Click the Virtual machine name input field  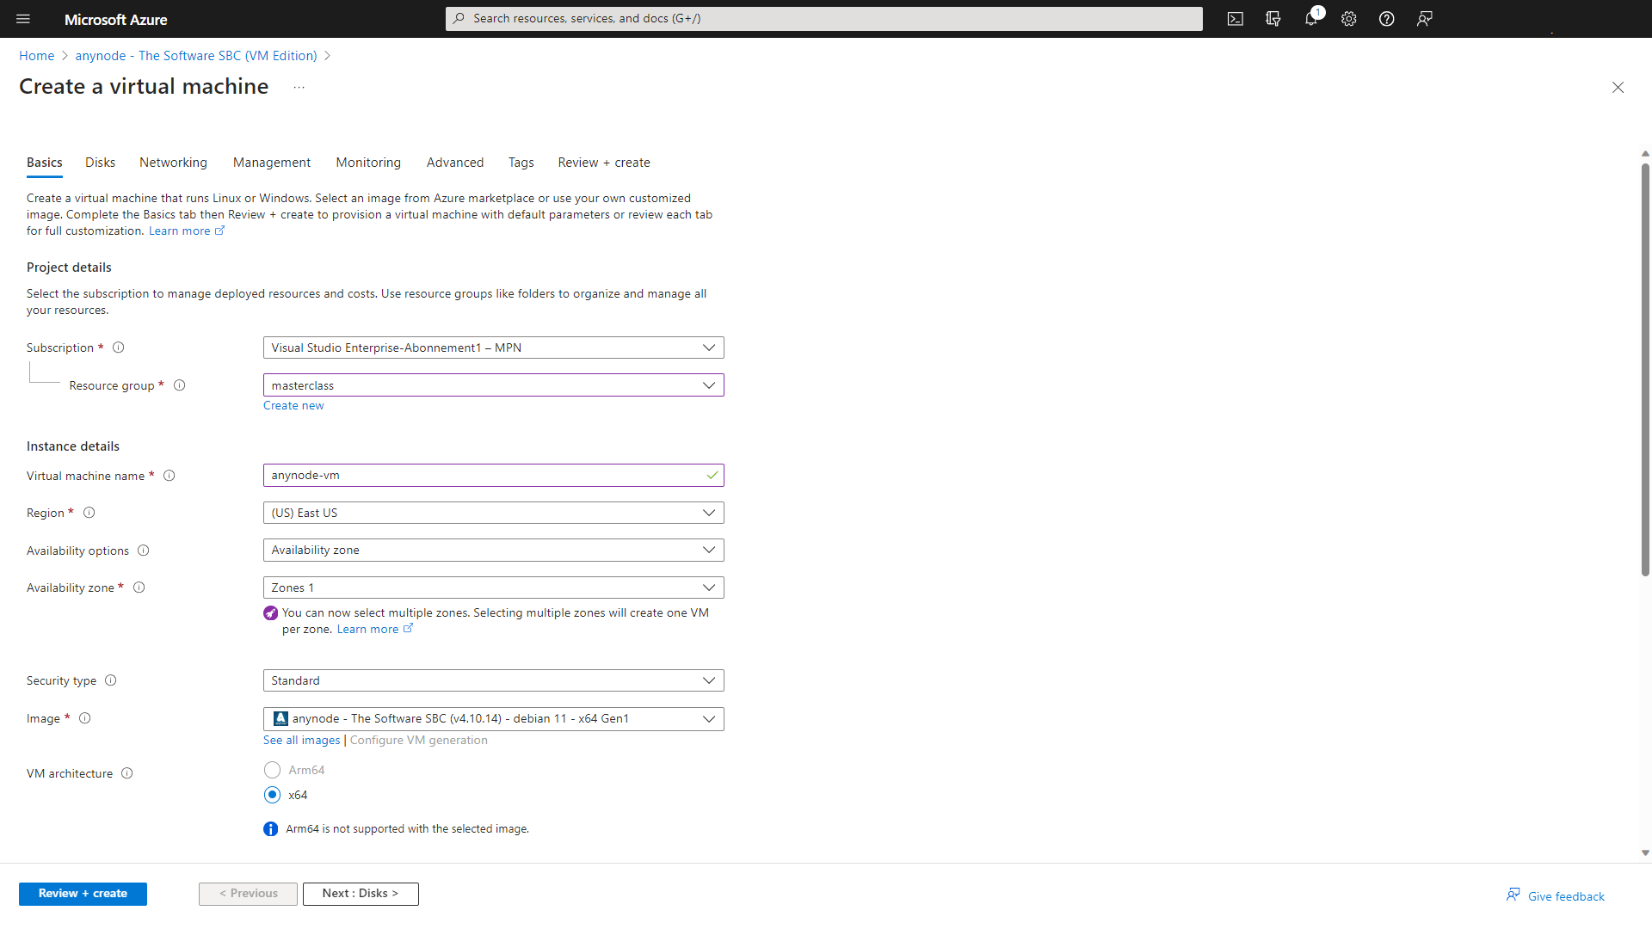point(492,474)
